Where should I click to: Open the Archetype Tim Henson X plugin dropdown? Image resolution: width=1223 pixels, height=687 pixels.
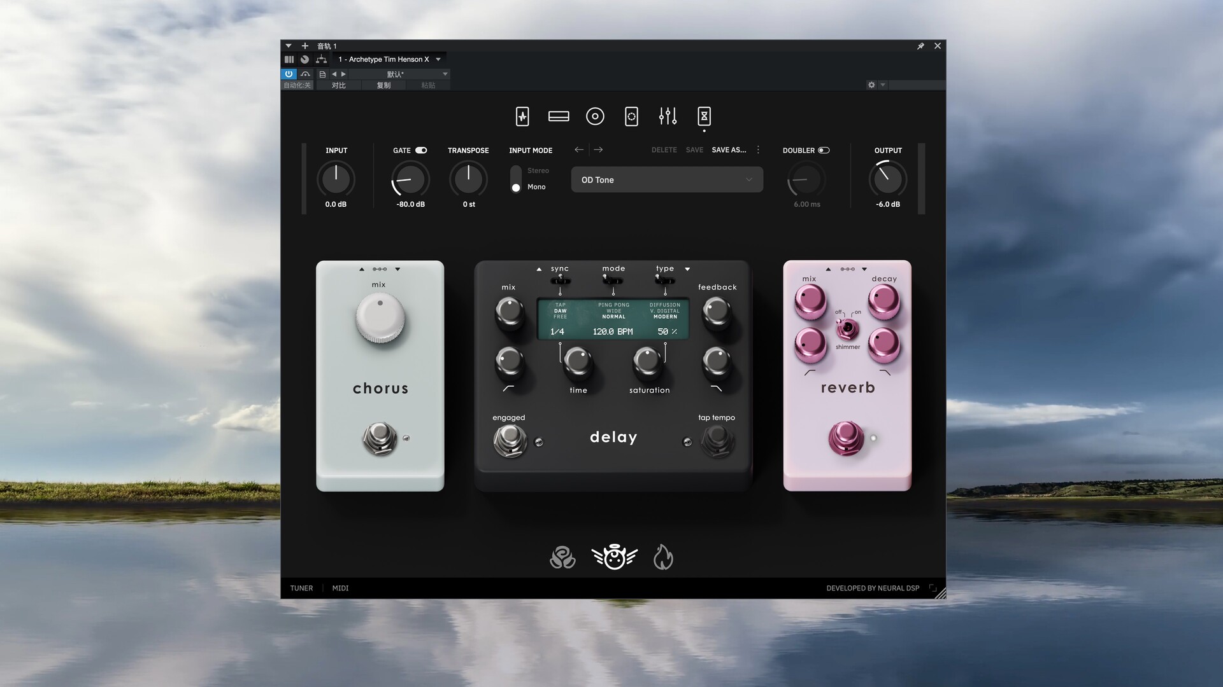pos(438,59)
